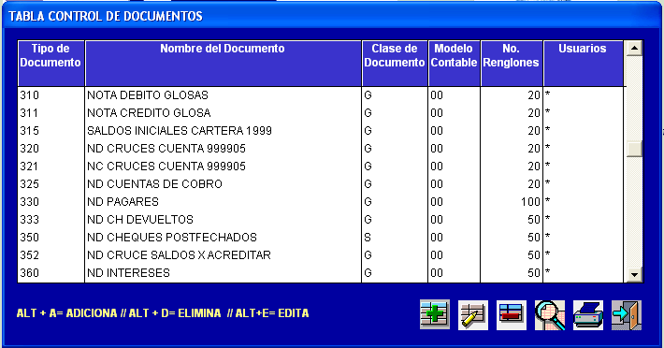The width and height of the screenshot is (664, 348).
Task: Click class G cell of ND PAGARES
Action: 395,202
